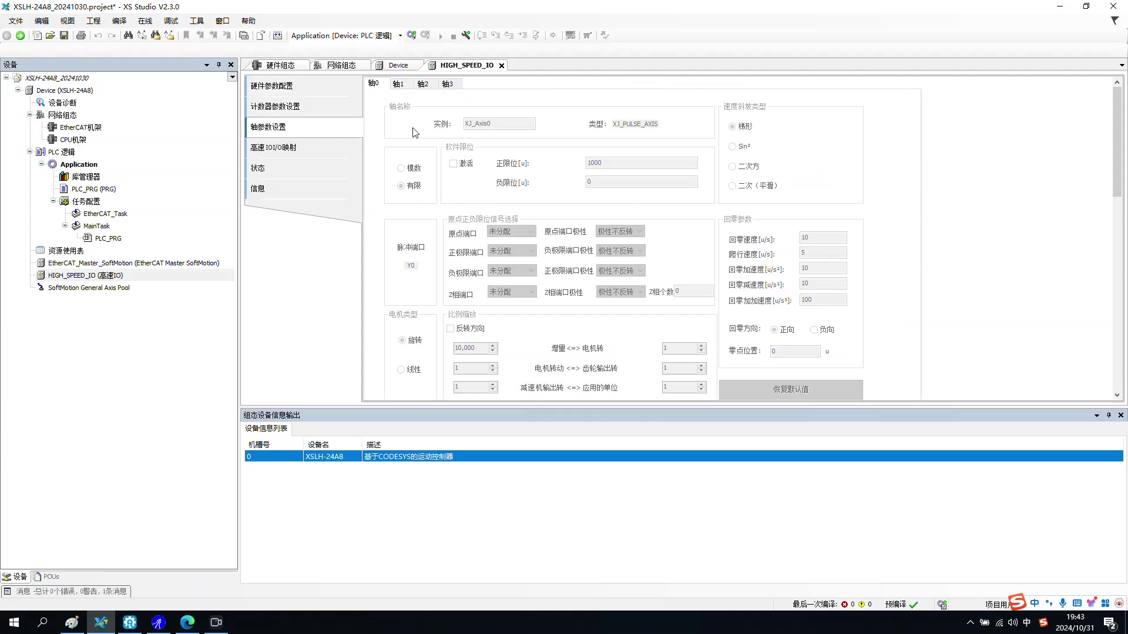Click 高速 IO/O映射 mapping option
1128x634 pixels.
coord(273,147)
